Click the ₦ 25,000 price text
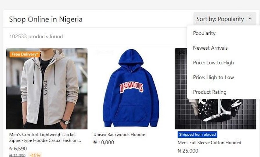 point(188,151)
